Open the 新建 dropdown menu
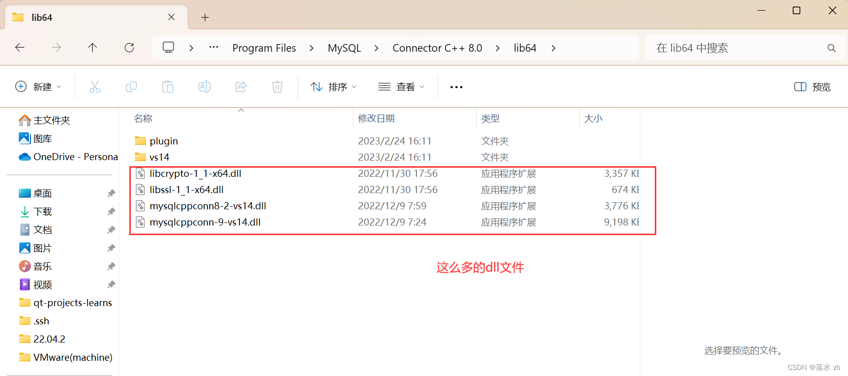 click(39, 87)
